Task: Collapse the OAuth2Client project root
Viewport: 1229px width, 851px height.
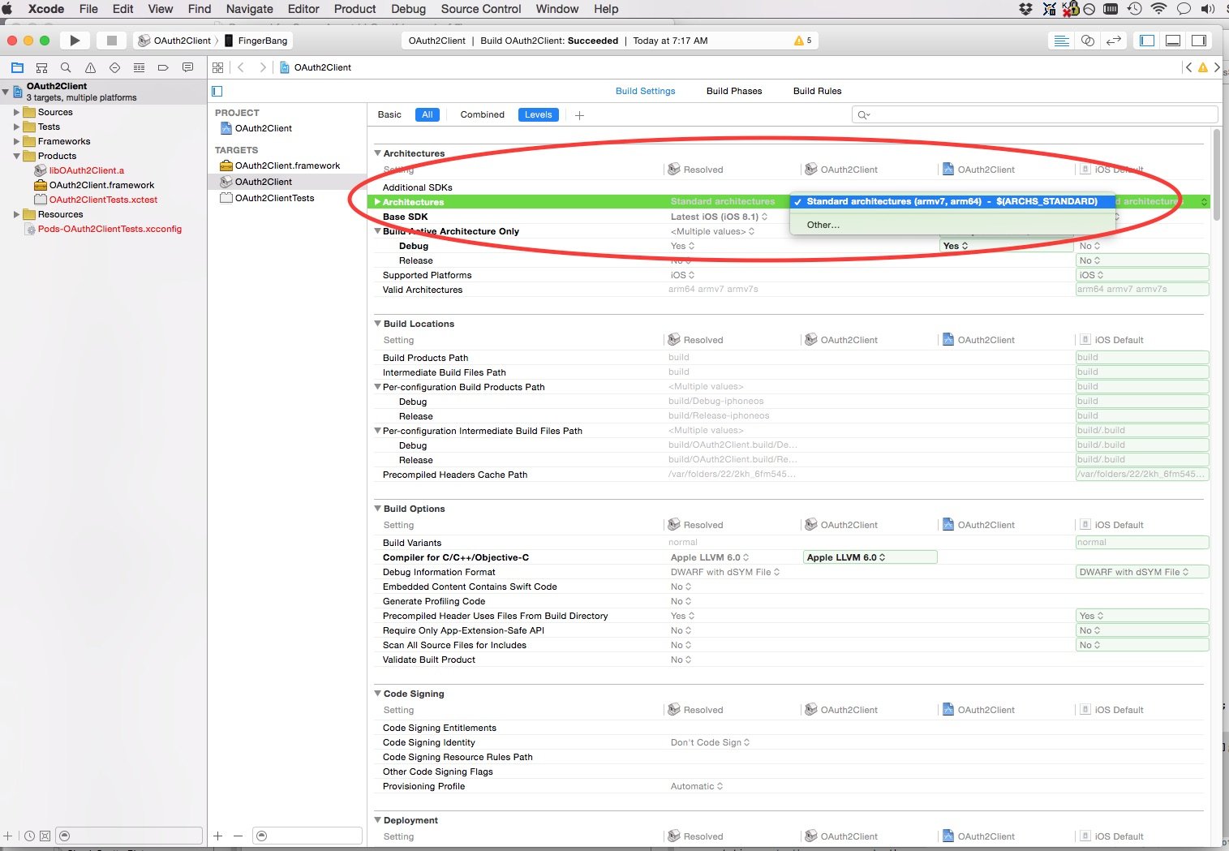Action: tap(6, 92)
